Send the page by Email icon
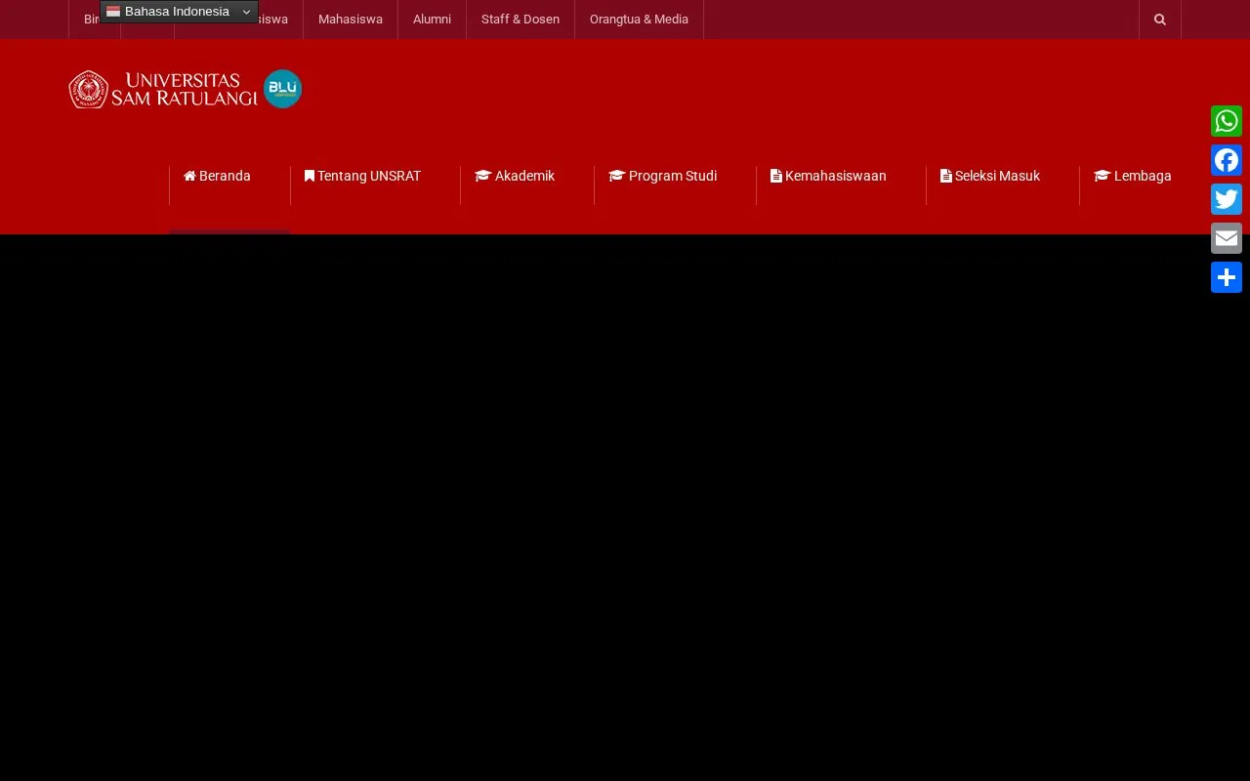This screenshot has height=781, width=1250. (x=1227, y=238)
